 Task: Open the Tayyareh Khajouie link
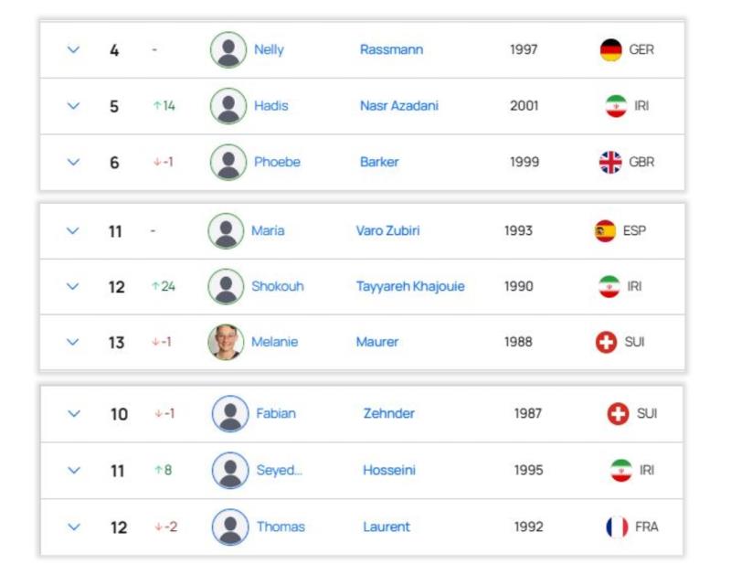pyautogui.click(x=410, y=286)
